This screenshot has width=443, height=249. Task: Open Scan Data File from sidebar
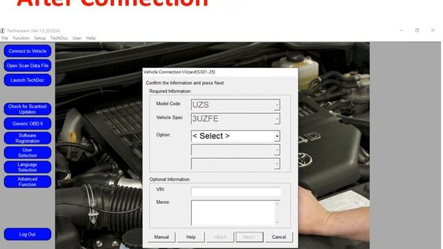pos(28,66)
